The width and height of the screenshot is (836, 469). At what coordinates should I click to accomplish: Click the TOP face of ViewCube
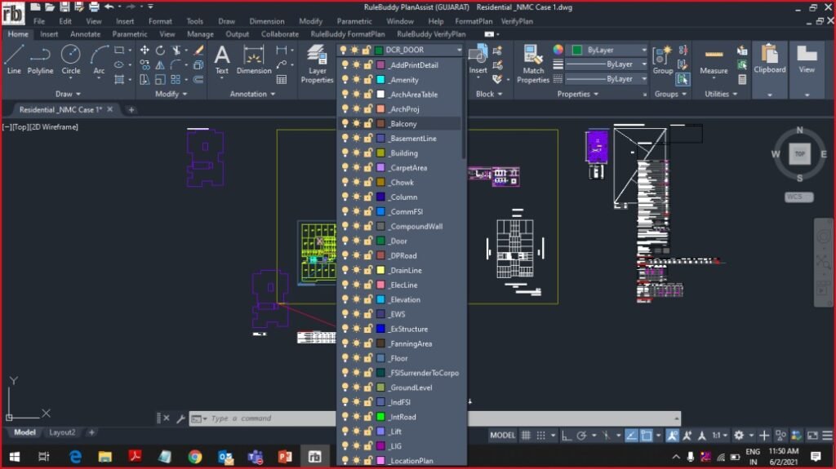(x=799, y=153)
